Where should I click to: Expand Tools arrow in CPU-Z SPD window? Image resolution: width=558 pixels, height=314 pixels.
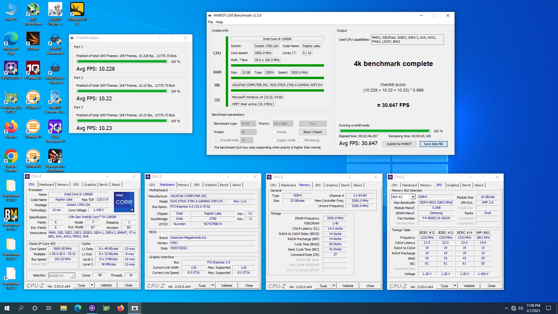click(x=455, y=286)
